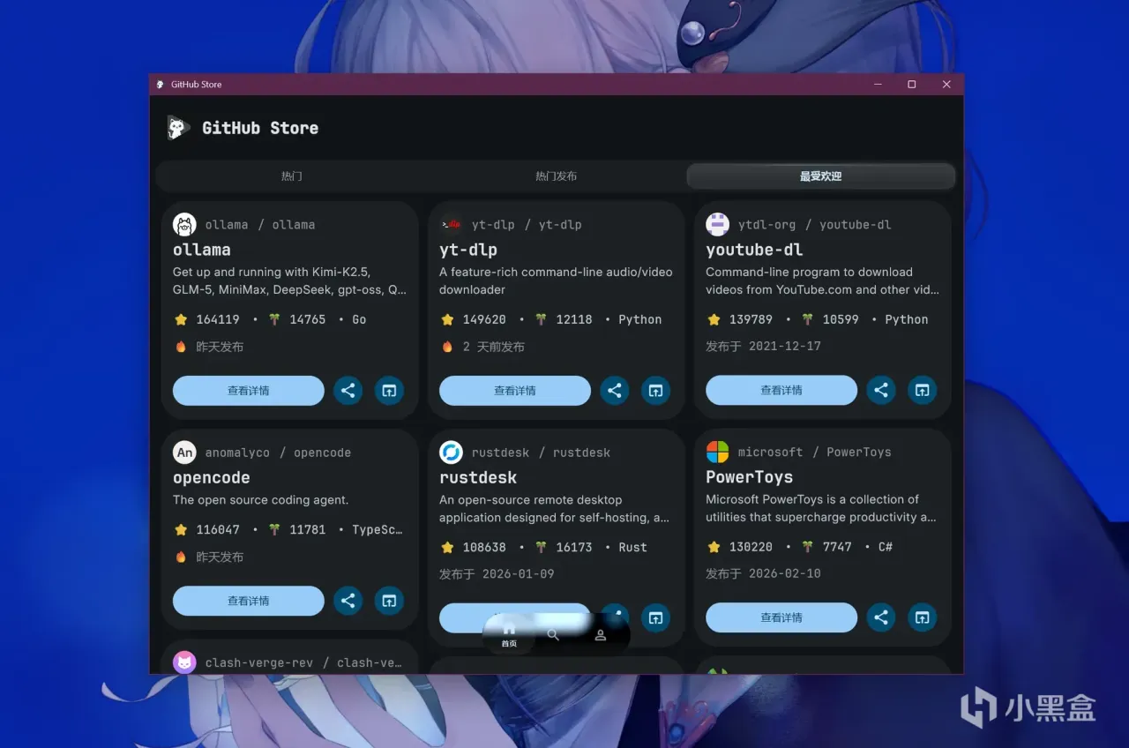The width and height of the screenshot is (1129, 748).
Task: Click the GitHub Store logo in the header
Action: click(178, 128)
